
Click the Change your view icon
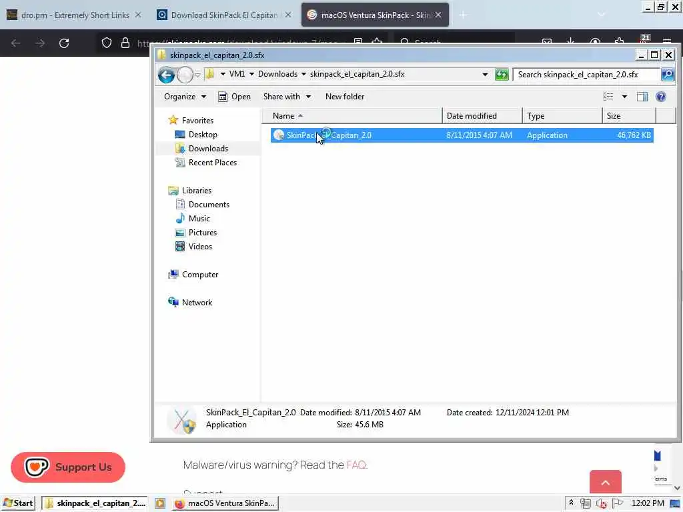(608, 97)
